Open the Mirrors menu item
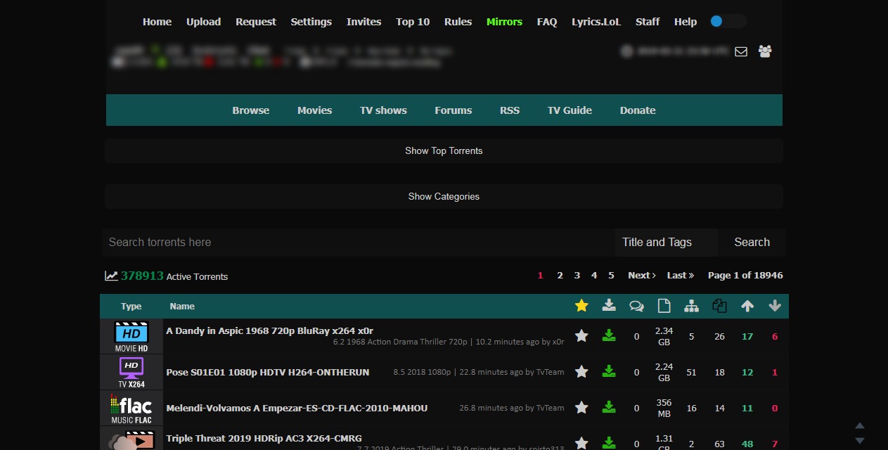Screen dimensions: 888x450 (x=504, y=22)
